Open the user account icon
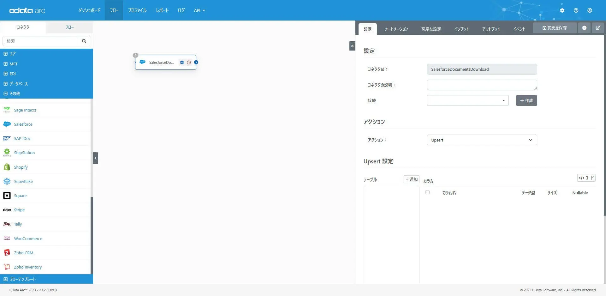Viewport: 606px width, 296px height. [x=590, y=10]
